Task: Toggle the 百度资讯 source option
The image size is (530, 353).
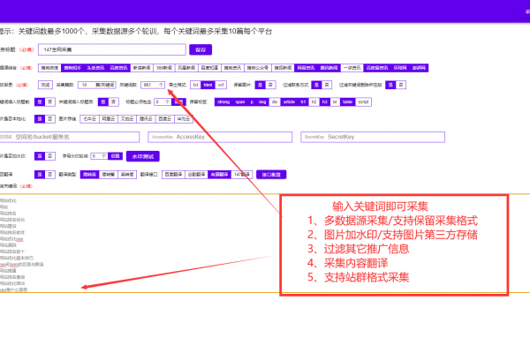Action: click(118, 67)
